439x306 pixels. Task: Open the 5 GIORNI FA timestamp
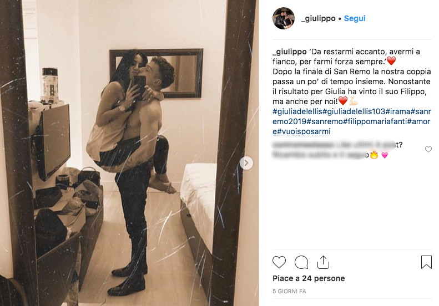(289, 291)
